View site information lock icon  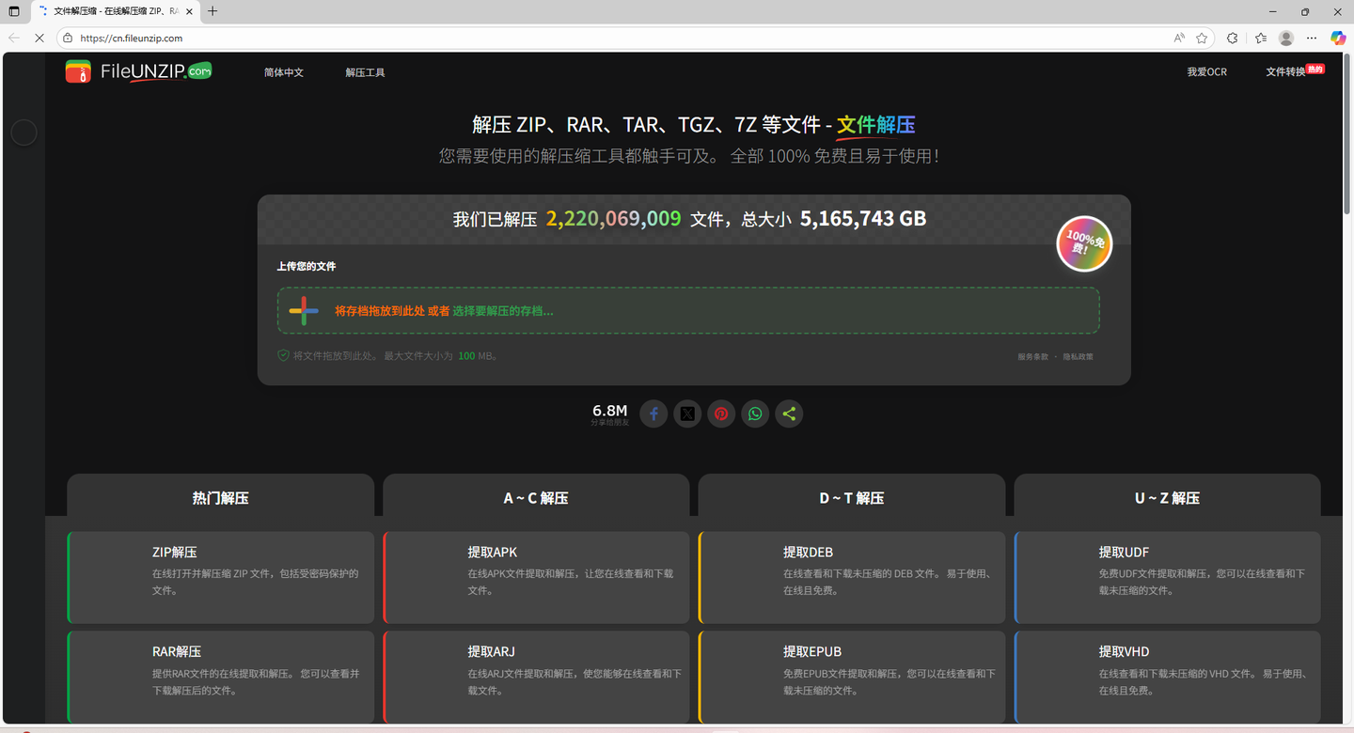click(67, 39)
